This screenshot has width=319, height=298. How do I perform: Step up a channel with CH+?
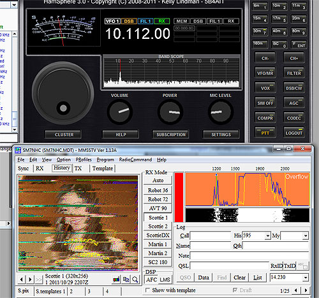(x=294, y=58)
